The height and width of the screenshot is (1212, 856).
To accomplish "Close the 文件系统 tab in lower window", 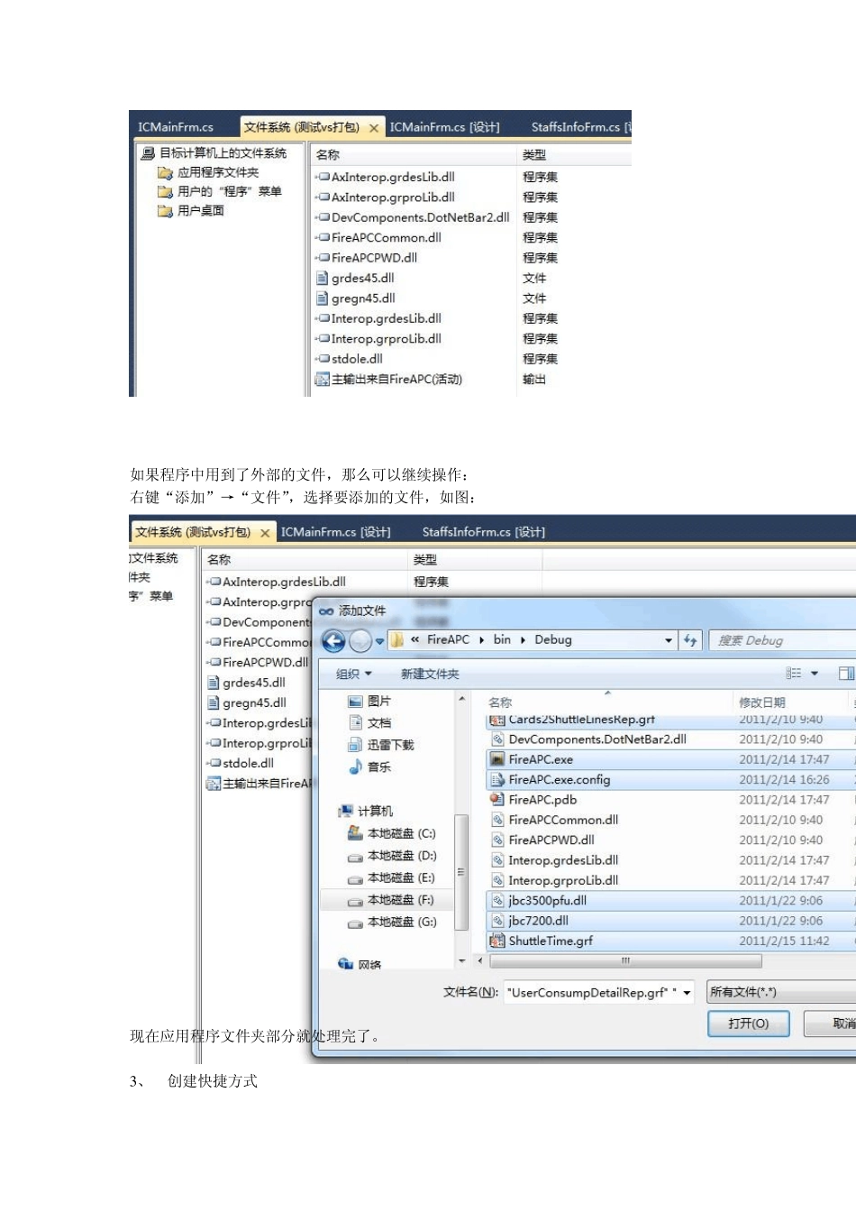I will [265, 533].
